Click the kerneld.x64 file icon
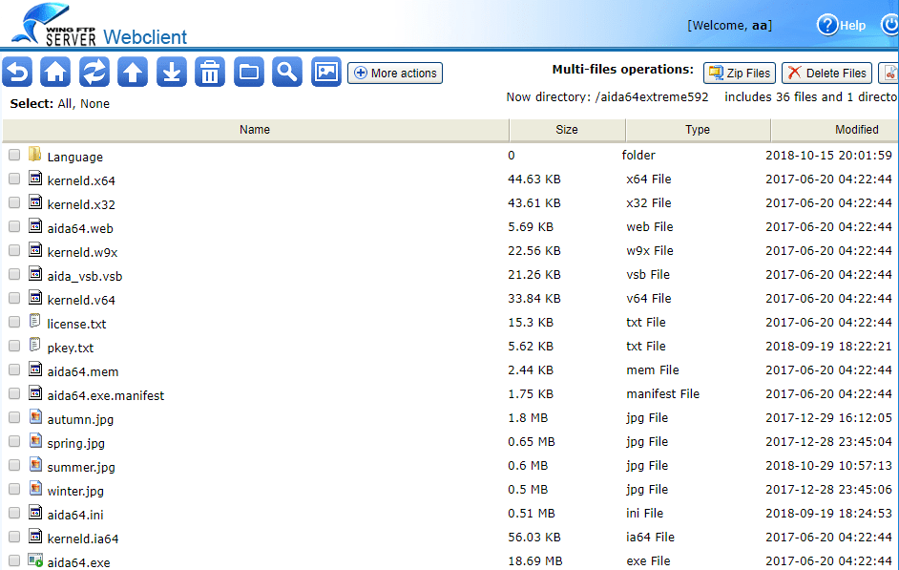The width and height of the screenshot is (899, 570). coord(35,179)
